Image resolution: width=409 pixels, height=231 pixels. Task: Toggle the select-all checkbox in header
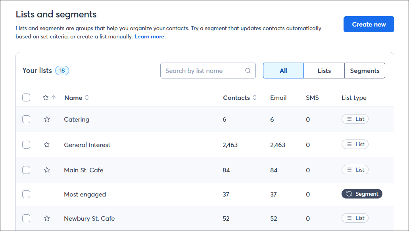point(26,97)
